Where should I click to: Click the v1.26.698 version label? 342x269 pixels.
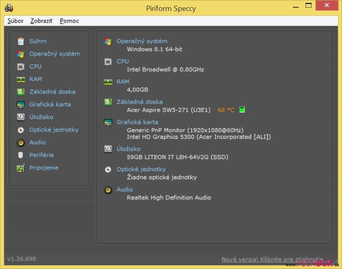22,259
